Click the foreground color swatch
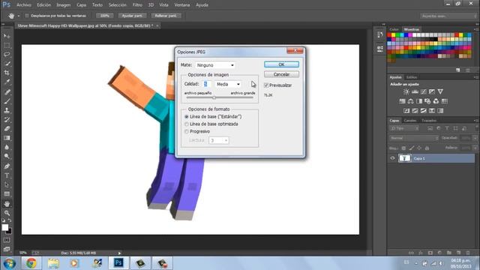 tap(5, 227)
